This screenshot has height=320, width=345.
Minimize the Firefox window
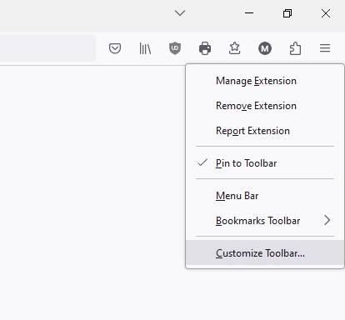point(249,12)
